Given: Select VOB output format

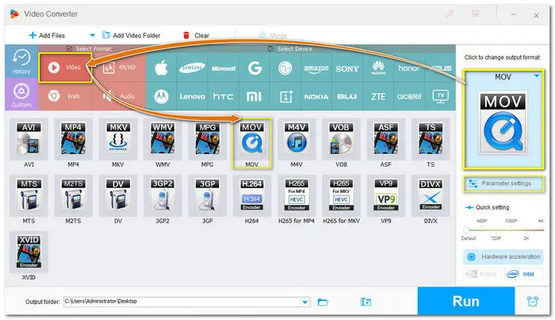Looking at the screenshot, I should (341, 139).
